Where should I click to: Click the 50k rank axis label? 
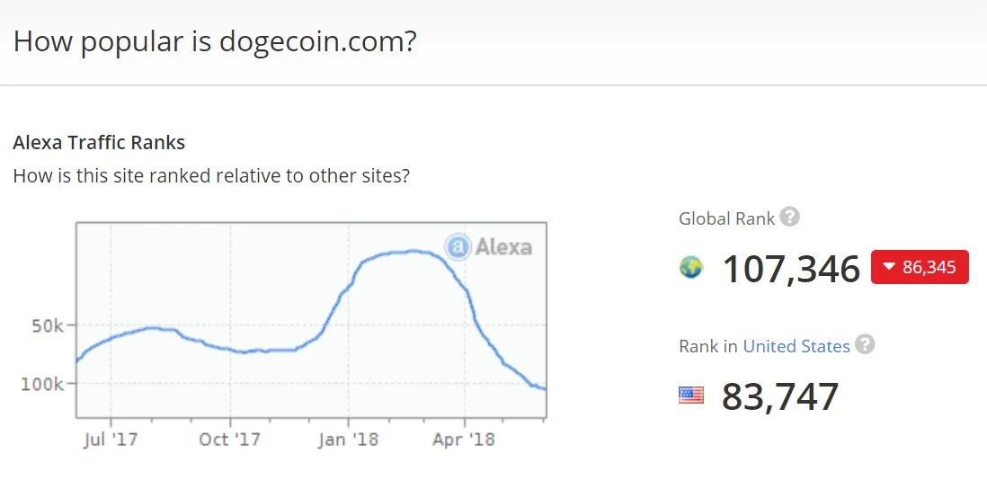49,326
